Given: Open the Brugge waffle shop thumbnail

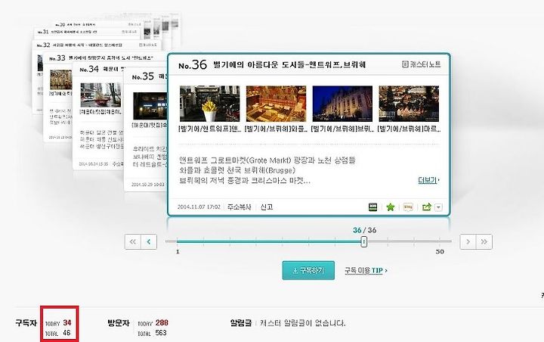Looking at the screenshot, I should pyautogui.click(x=277, y=104).
